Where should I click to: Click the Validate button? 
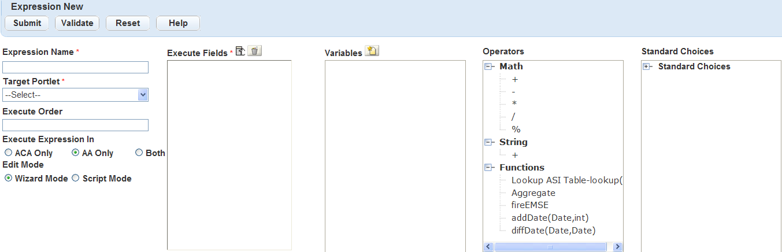(77, 23)
